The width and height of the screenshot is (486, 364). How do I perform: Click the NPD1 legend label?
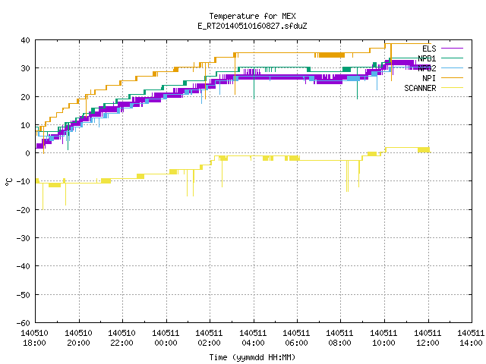tap(427, 58)
